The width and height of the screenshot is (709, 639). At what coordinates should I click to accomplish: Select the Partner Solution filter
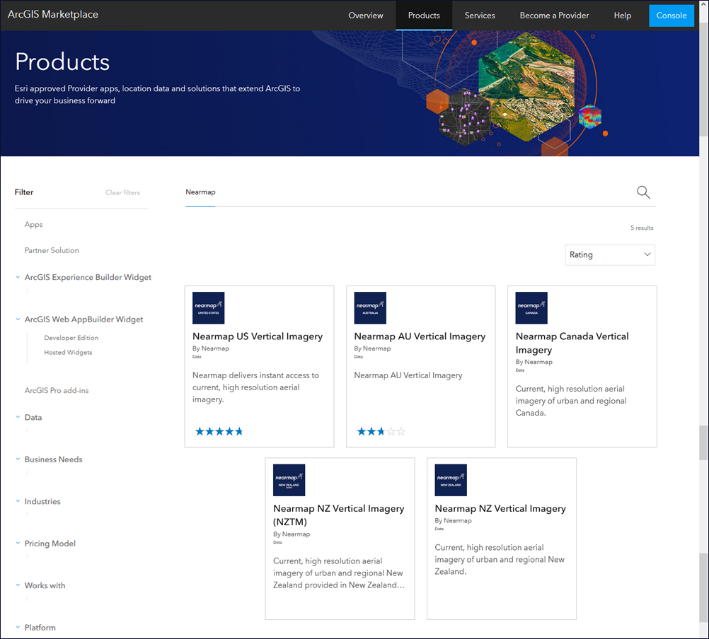click(x=52, y=250)
